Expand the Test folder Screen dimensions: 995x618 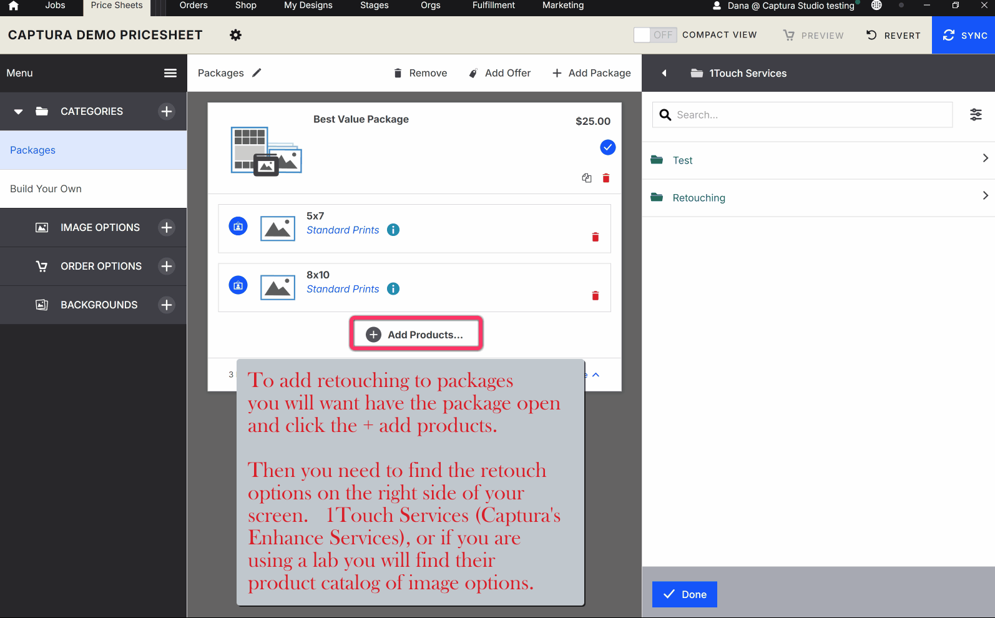(818, 160)
